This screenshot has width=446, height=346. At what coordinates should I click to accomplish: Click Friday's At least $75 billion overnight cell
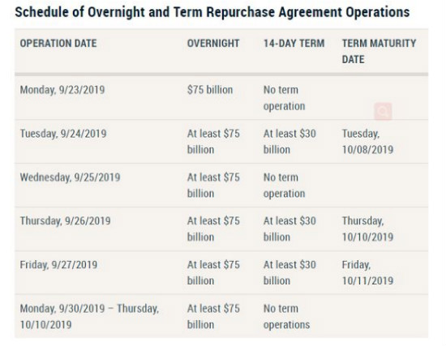[x=213, y=272]
